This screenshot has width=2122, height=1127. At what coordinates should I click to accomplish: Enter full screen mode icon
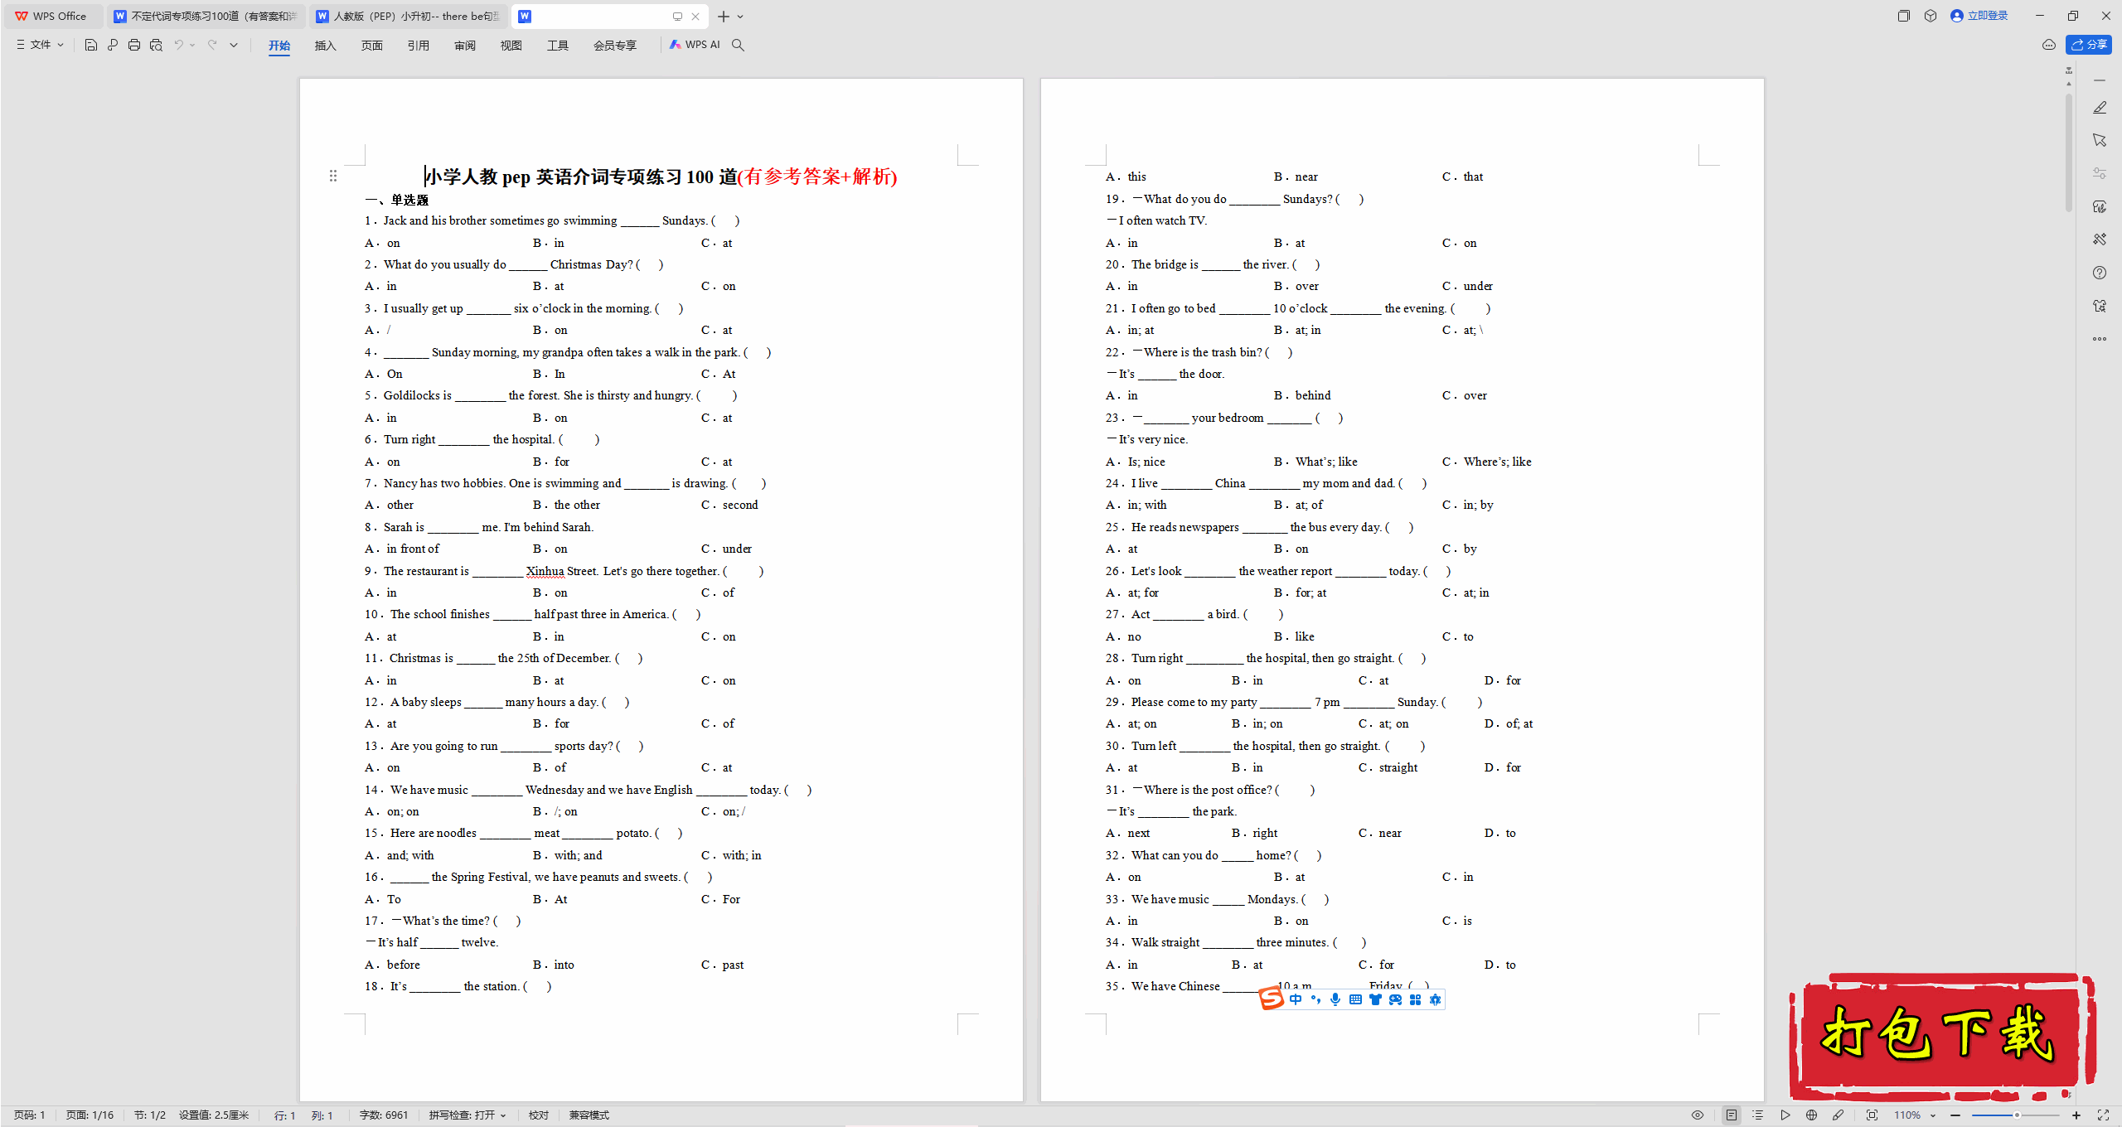pos(2103,1115)
